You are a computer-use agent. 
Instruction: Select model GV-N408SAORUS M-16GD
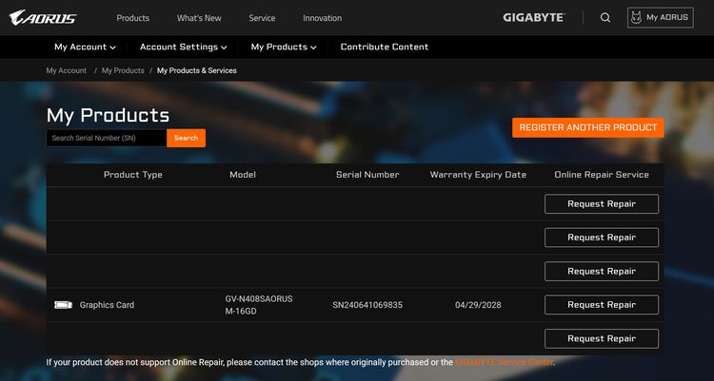[x=259, y=305]
